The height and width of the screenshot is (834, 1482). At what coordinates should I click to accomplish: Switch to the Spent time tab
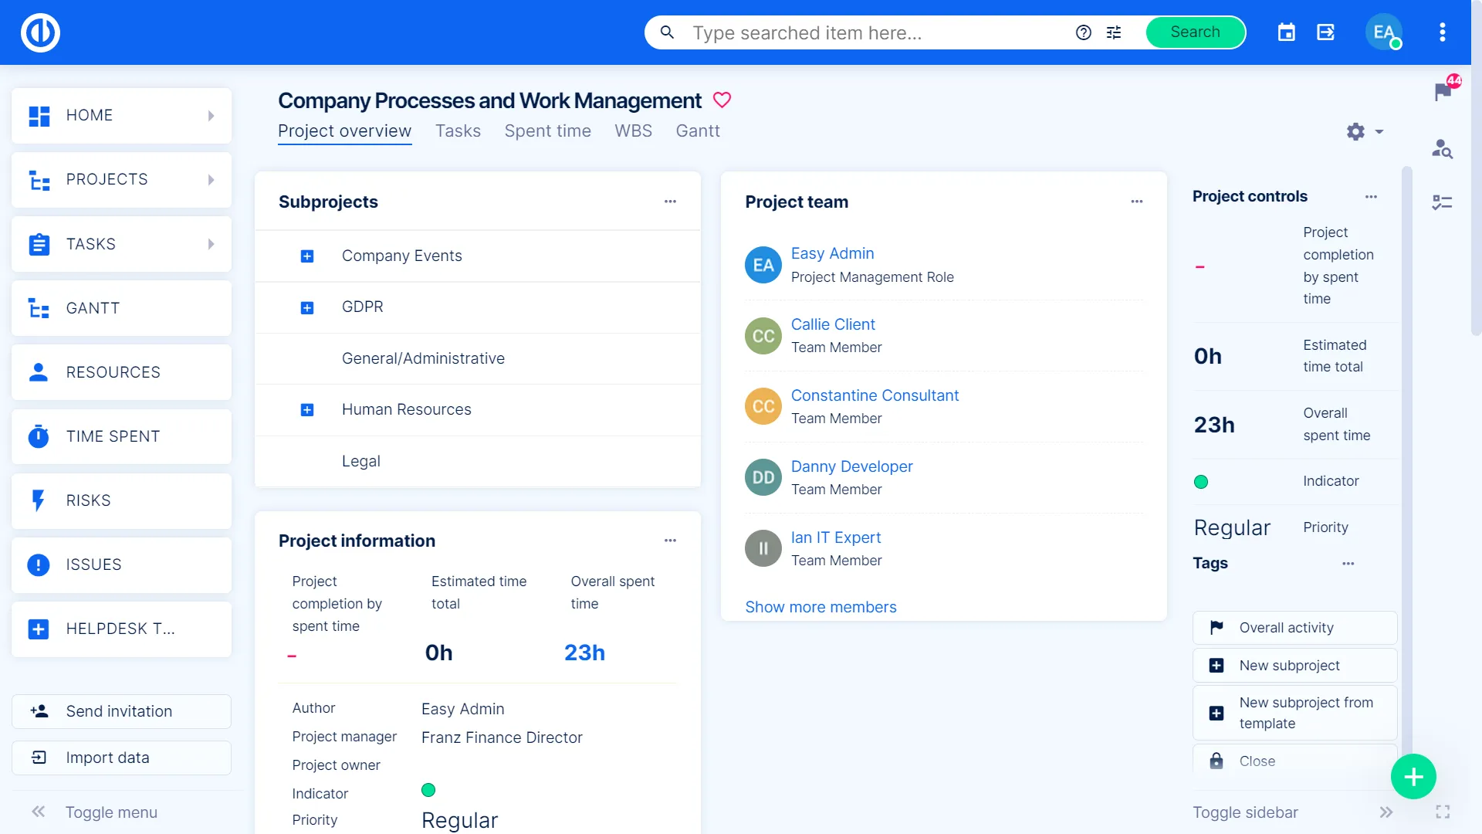coord(547,131)
